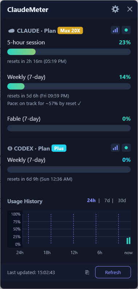Open Claude usage chart icon
This screenshot has width=138, height=289.
coord(115,30)
